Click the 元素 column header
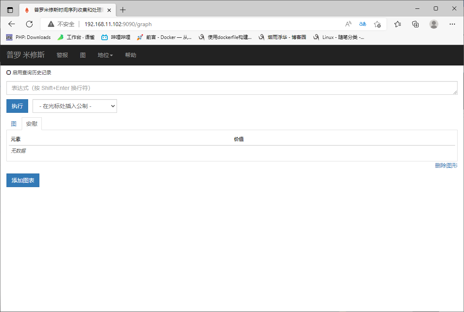Screen dimensions: 464x312 coord(16,139)
